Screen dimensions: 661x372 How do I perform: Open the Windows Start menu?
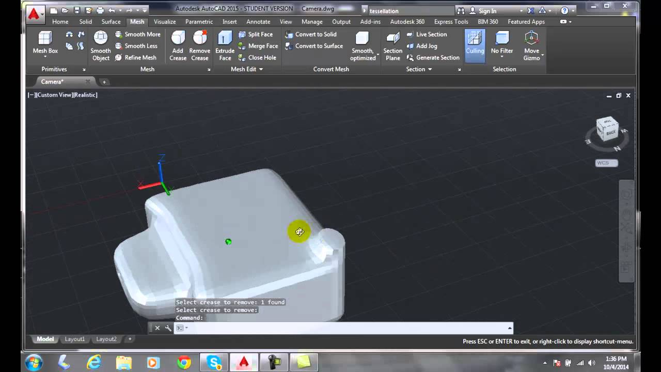click(34, 362)
